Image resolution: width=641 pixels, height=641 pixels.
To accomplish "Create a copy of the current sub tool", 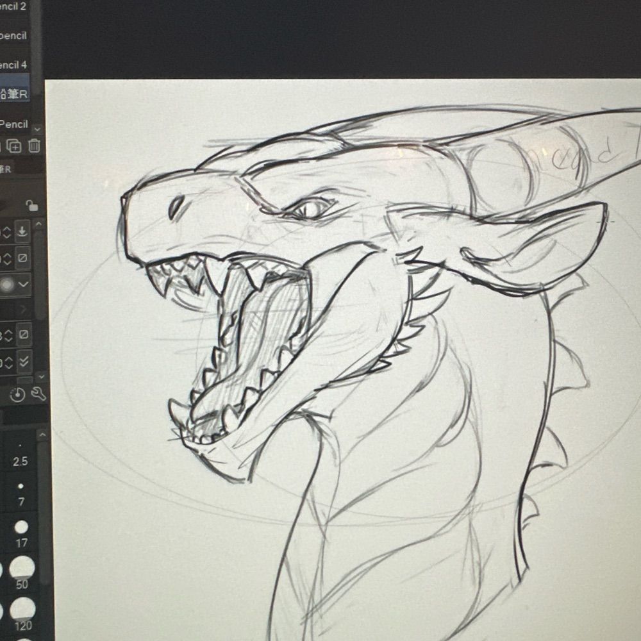I will 14,146.
